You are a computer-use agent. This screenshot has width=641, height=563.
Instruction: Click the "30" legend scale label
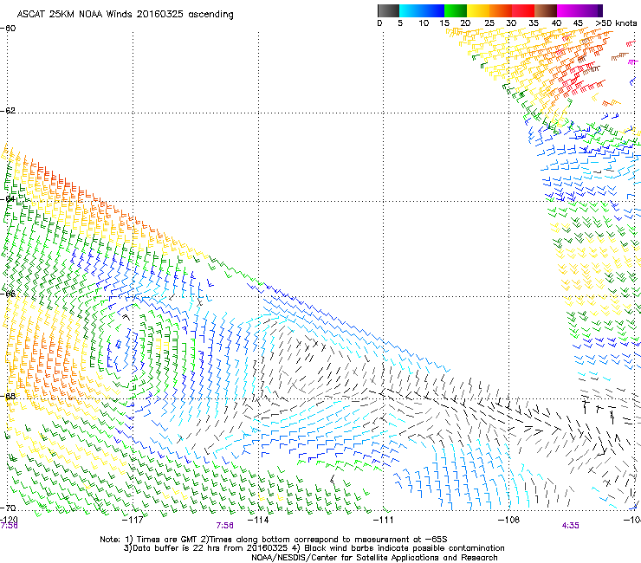point(511,23)
